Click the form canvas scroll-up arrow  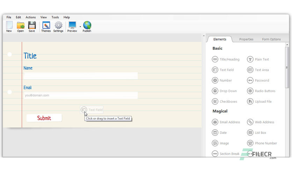pyautogui.click(x=204, y=36)
